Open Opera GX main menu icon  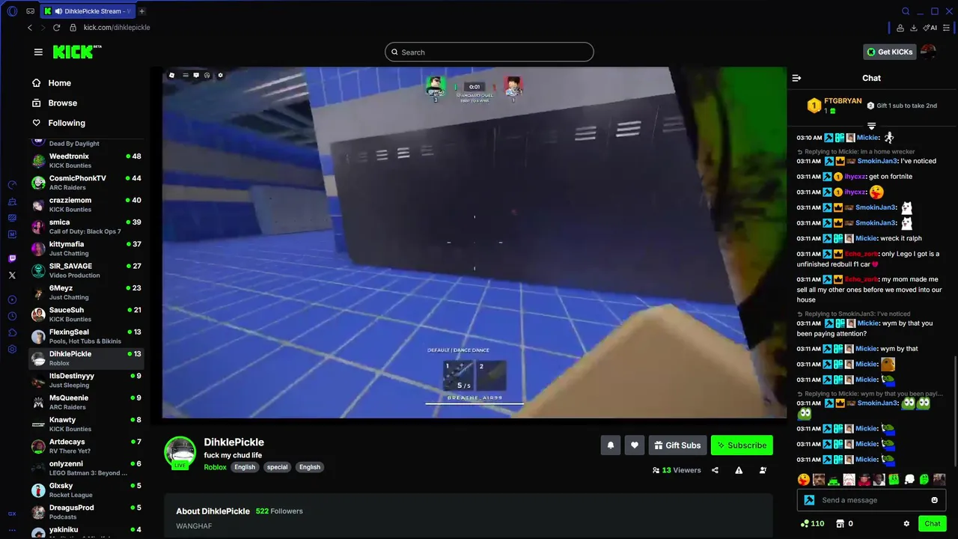pyautogui.click(x=12, y=11)
